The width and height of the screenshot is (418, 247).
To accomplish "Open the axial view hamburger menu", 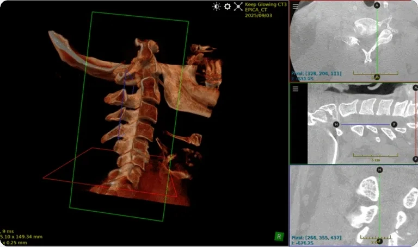I will pyautogui.click(x=296, y=7).
